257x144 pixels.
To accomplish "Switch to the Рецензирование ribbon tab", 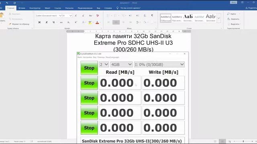I will coord(85,8).
